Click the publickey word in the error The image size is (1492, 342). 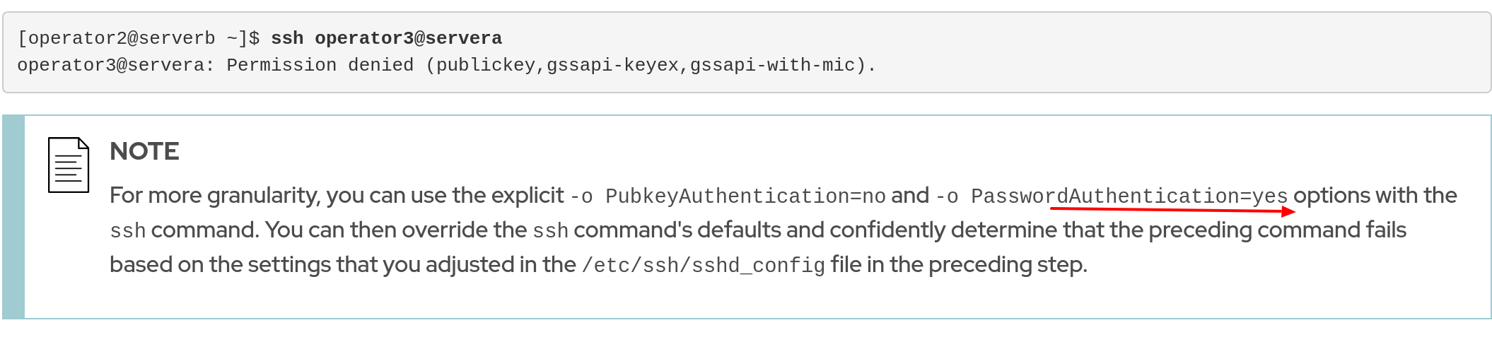pyautogui.click(x=485, y=65)
